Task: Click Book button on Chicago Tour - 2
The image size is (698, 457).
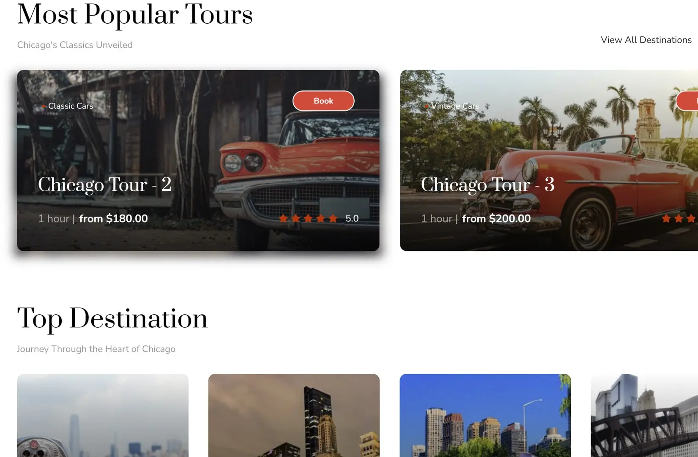Action: 323,101
